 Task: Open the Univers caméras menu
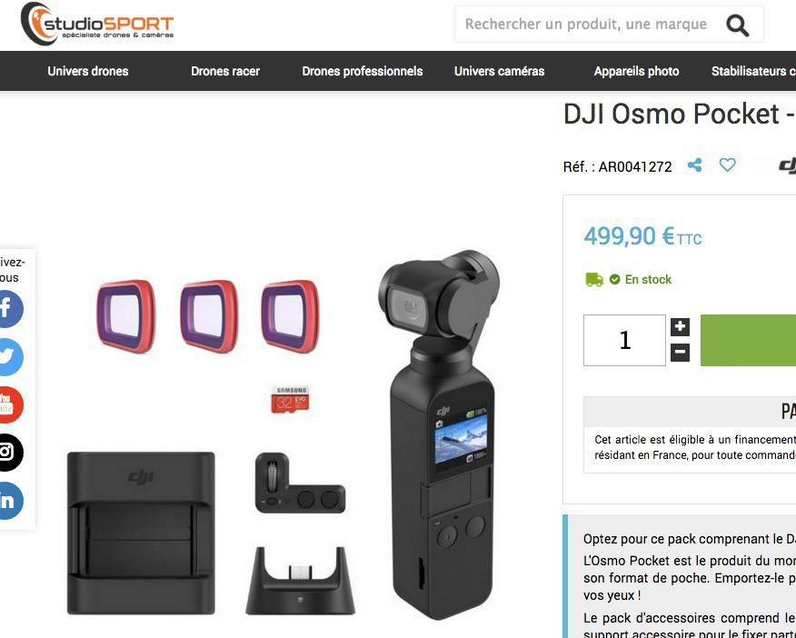[x=500, y=71]
